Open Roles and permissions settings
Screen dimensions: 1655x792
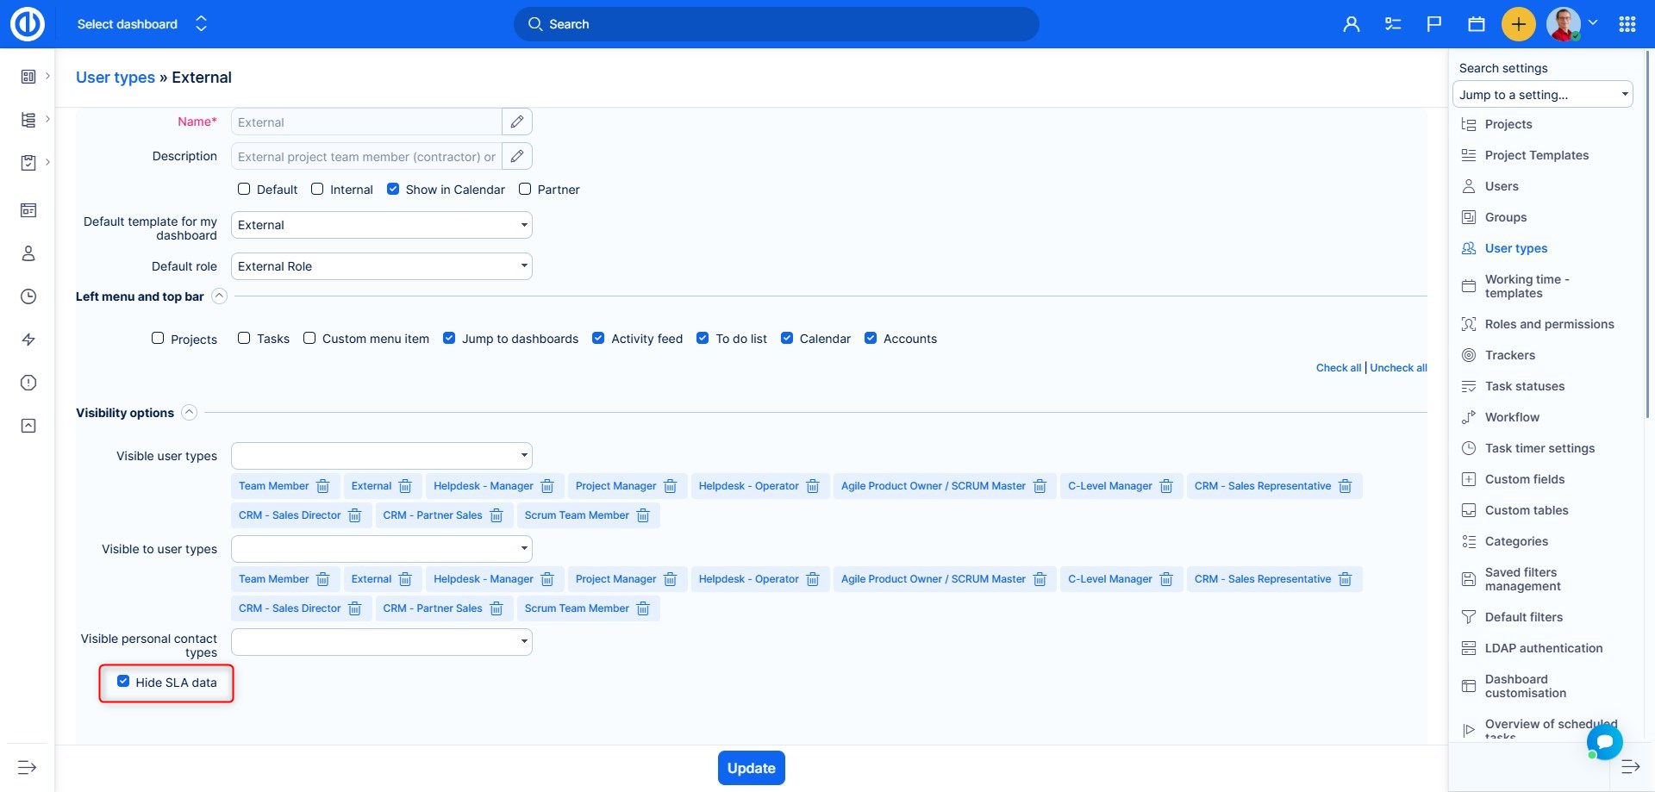point(1549,324)
